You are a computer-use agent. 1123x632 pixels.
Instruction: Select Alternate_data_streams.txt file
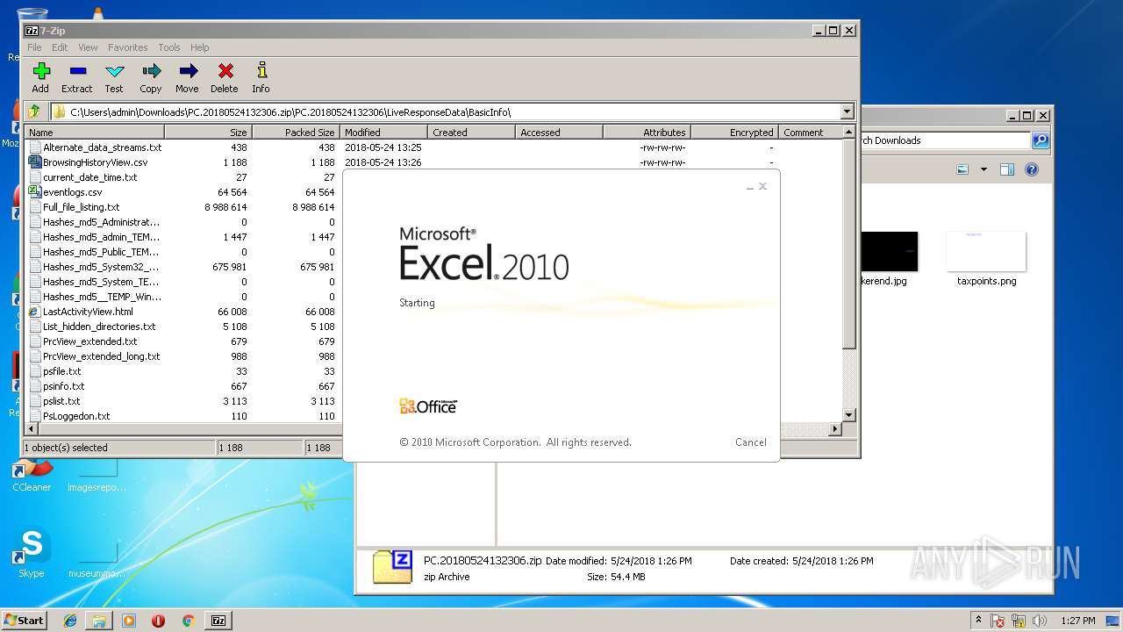(102, 147)
